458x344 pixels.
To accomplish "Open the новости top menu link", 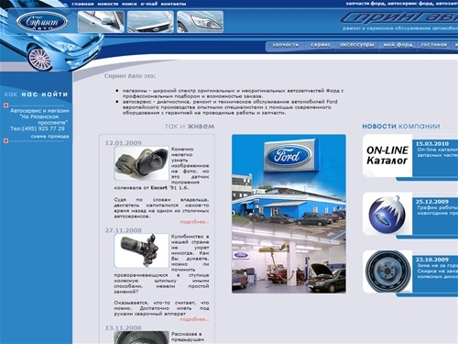I will [108, 4].
